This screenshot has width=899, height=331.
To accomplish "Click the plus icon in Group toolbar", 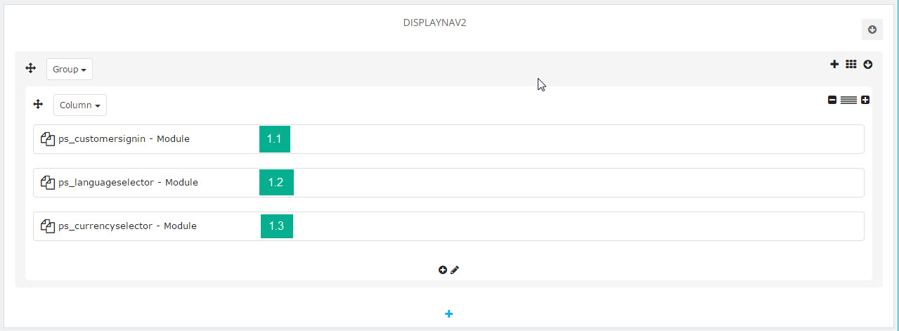I will click(834, 64).
